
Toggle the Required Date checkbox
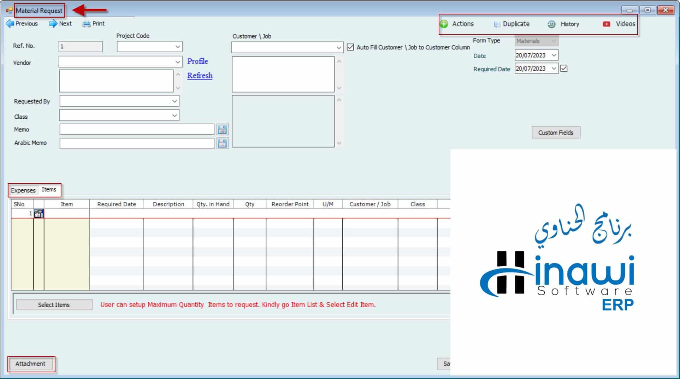coord(564,69)
